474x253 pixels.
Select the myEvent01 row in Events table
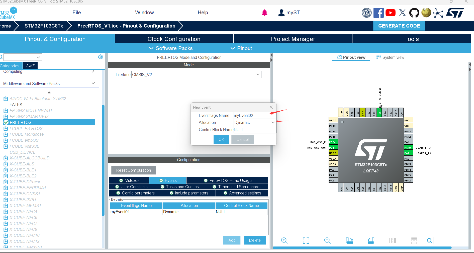pos(189,212)
